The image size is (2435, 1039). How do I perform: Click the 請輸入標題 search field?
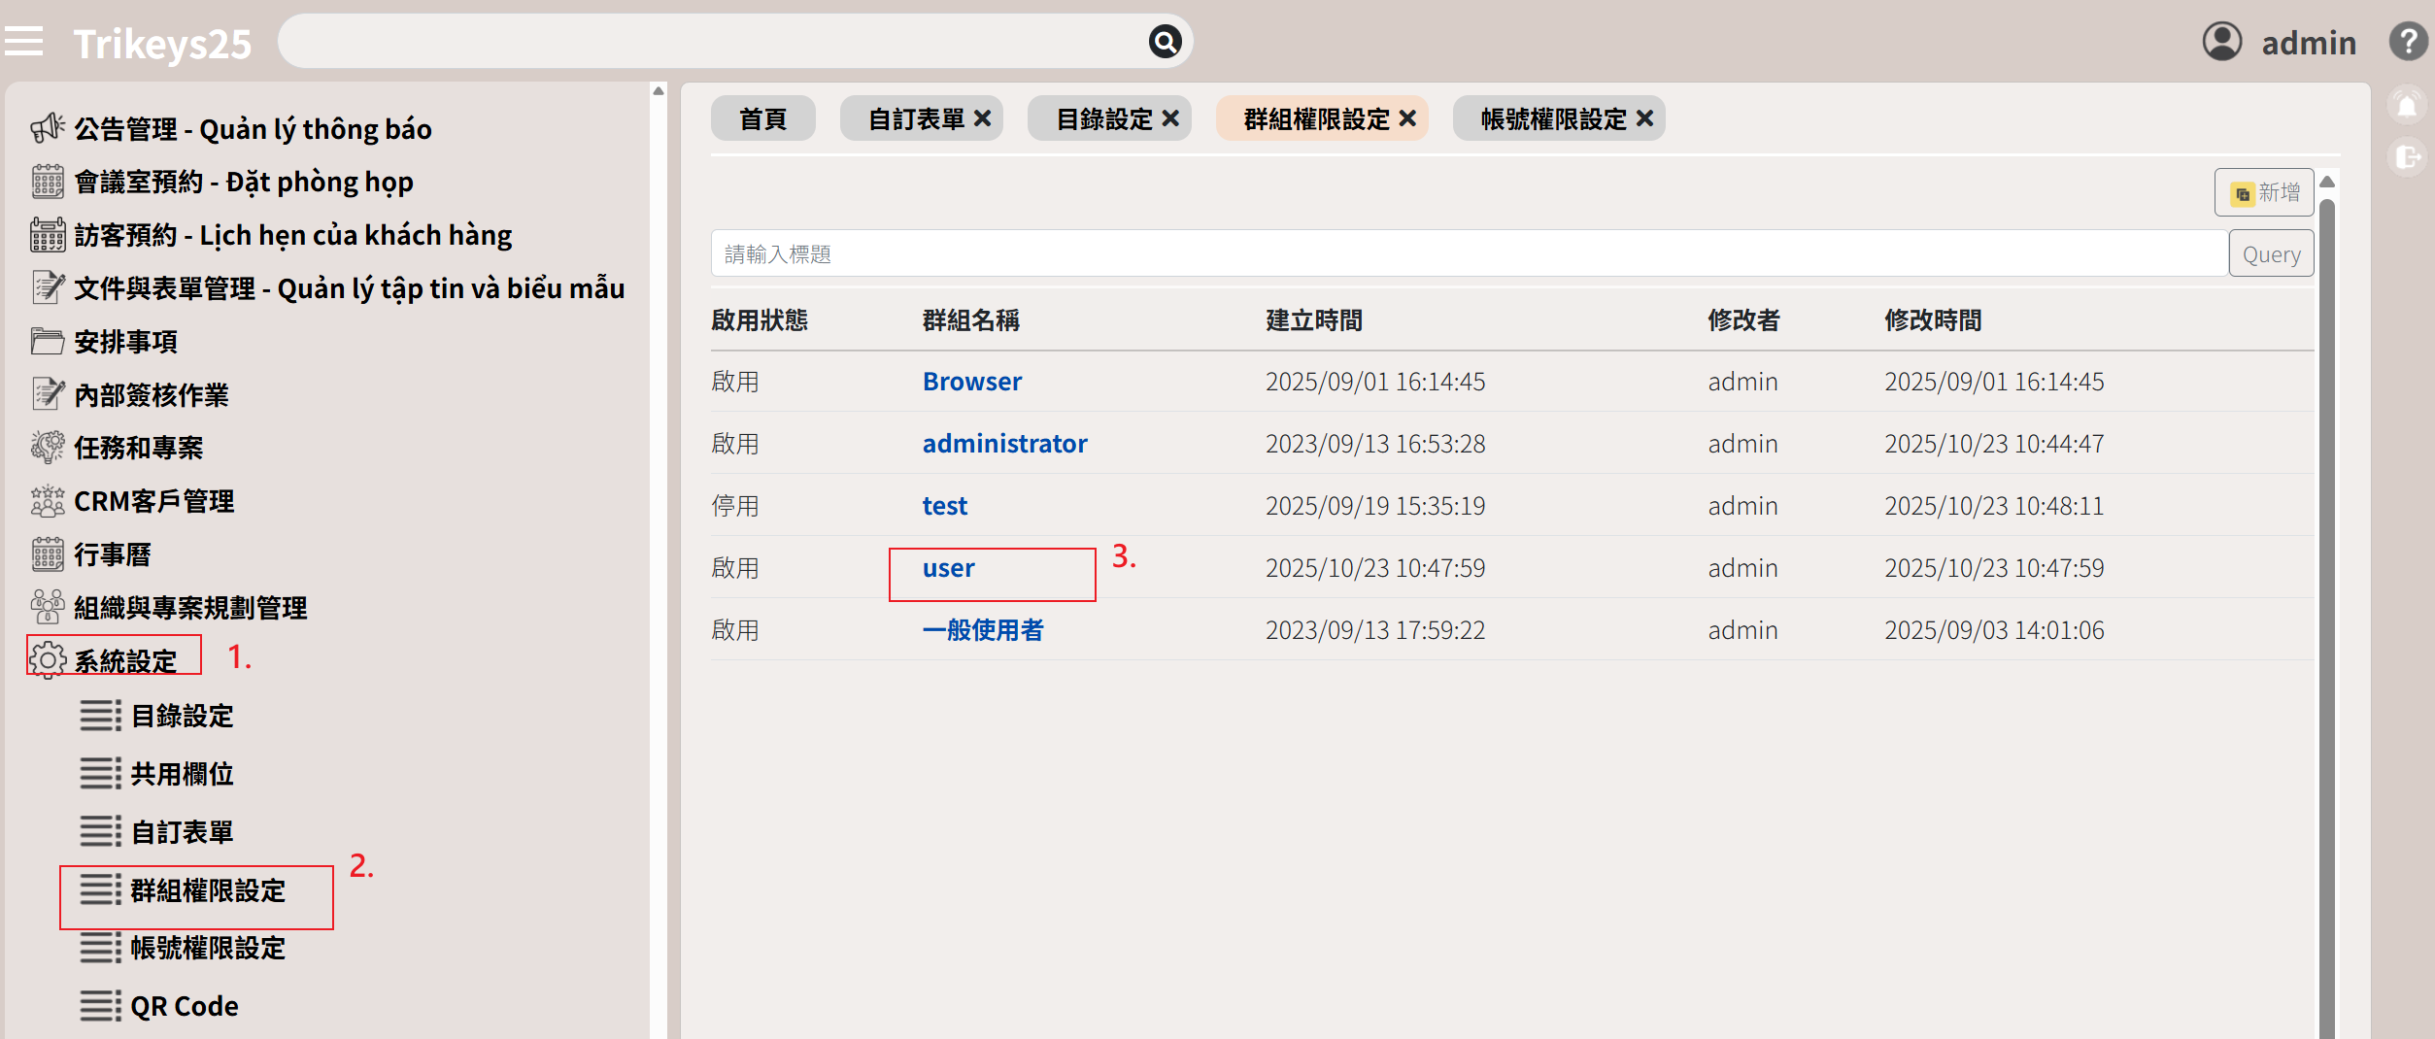click(x=1468, y=254)
